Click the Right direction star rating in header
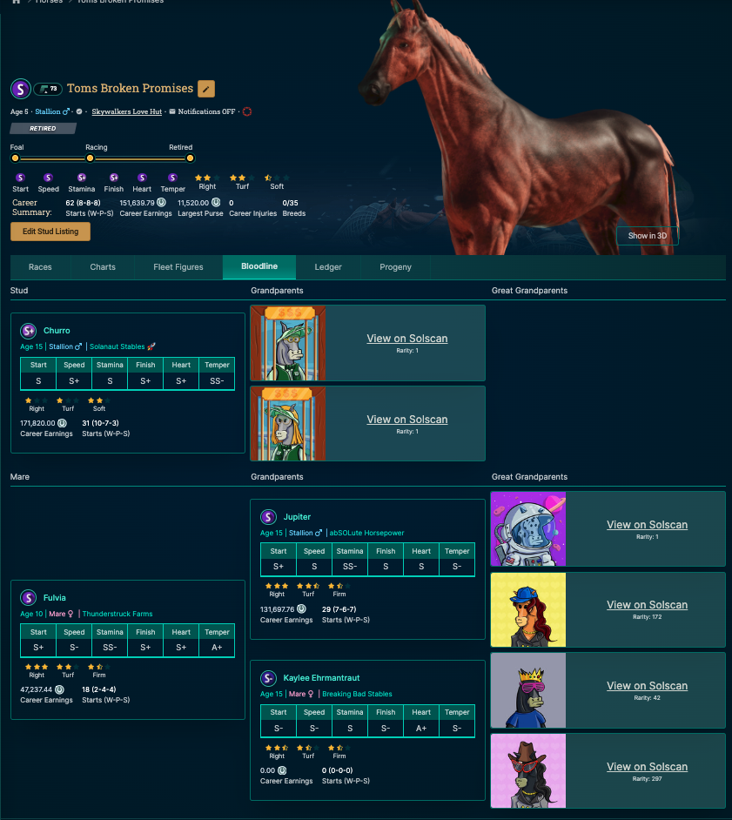Image resolution: width=732 pixels, height=820 pixels. tap(207, 178)
